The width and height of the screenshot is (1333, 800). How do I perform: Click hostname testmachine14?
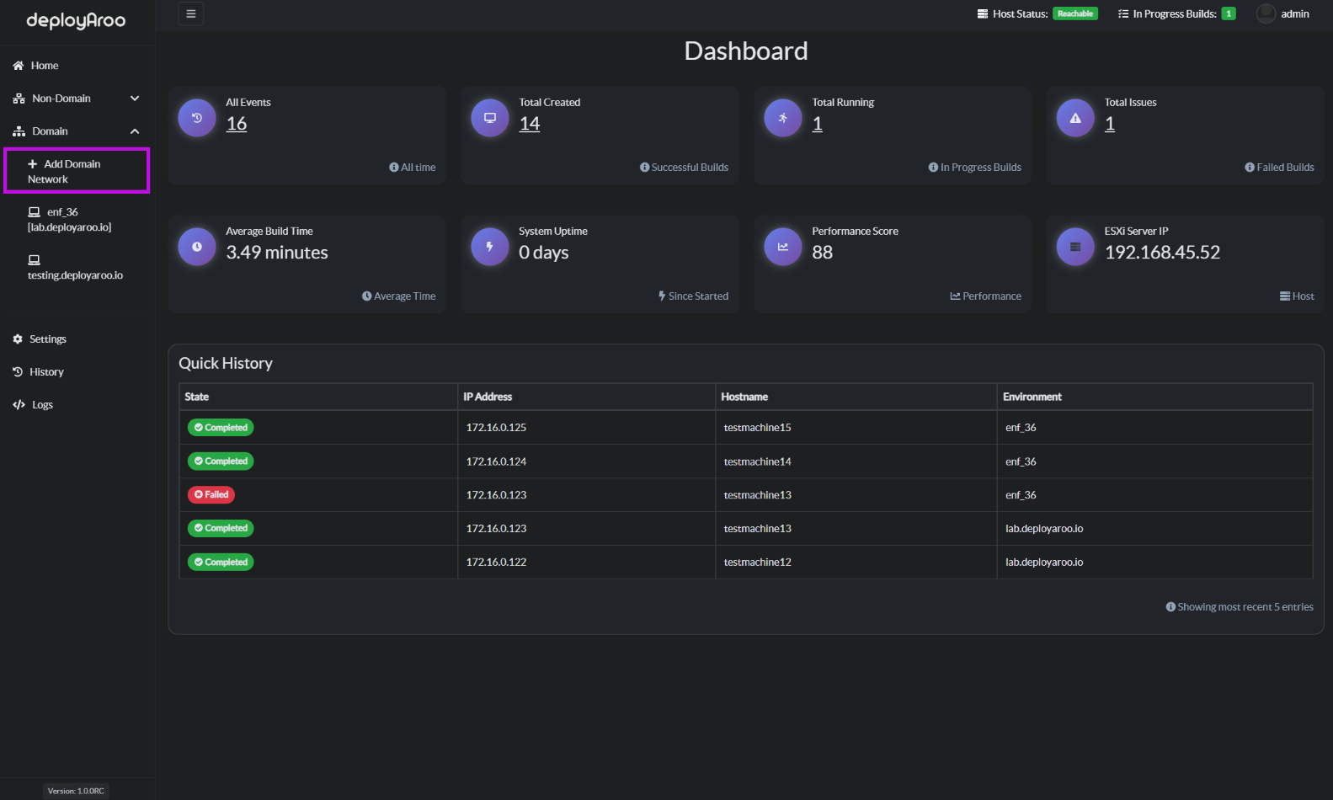(x=757, y=461)
